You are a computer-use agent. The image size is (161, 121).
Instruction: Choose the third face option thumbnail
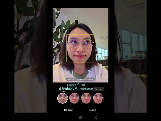86,98
